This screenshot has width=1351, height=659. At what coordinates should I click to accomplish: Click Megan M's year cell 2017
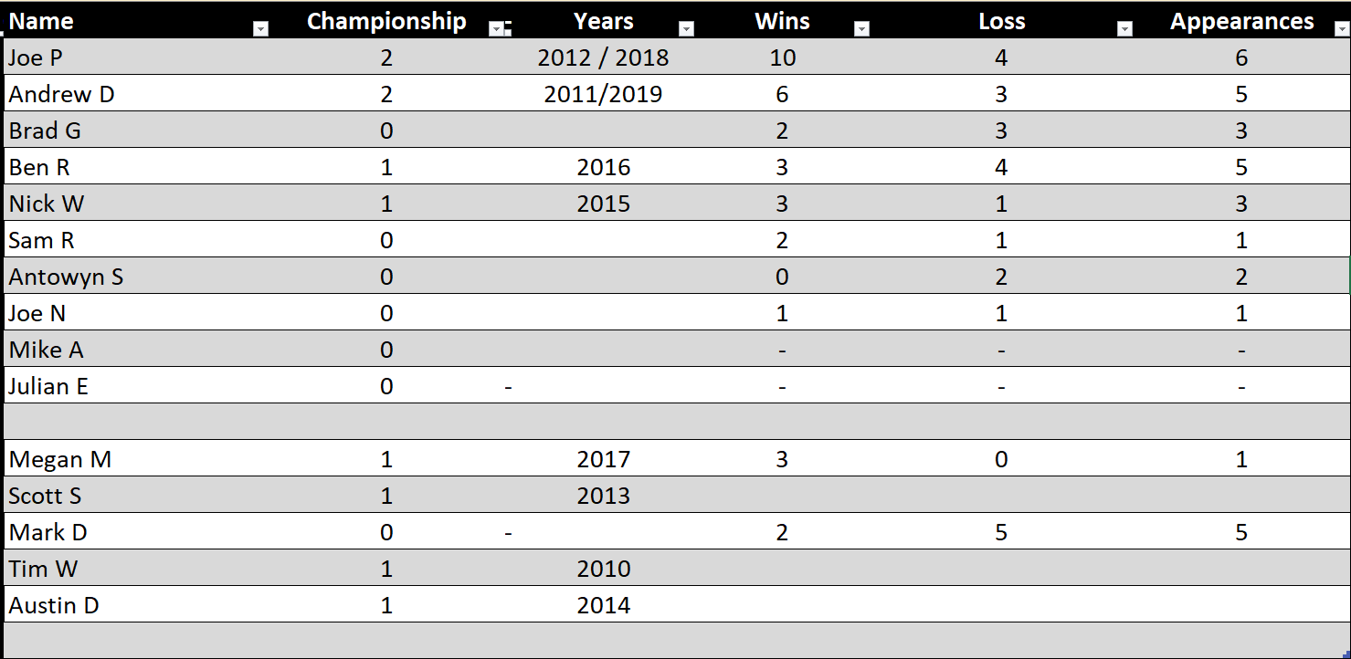coord(603,459)
